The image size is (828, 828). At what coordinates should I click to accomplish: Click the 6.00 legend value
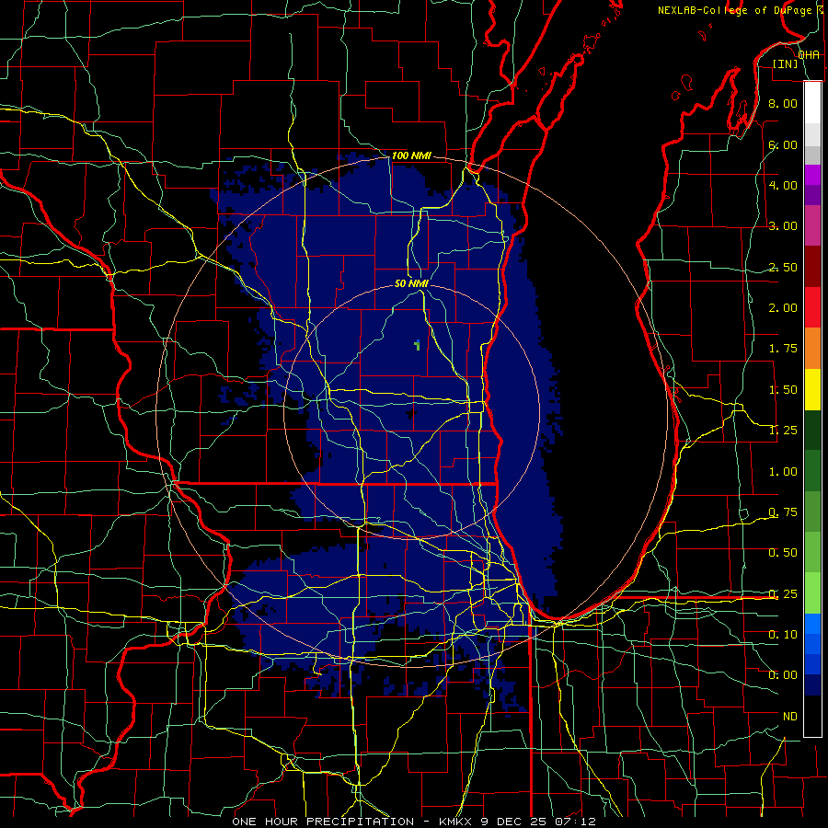click(783, 144)
